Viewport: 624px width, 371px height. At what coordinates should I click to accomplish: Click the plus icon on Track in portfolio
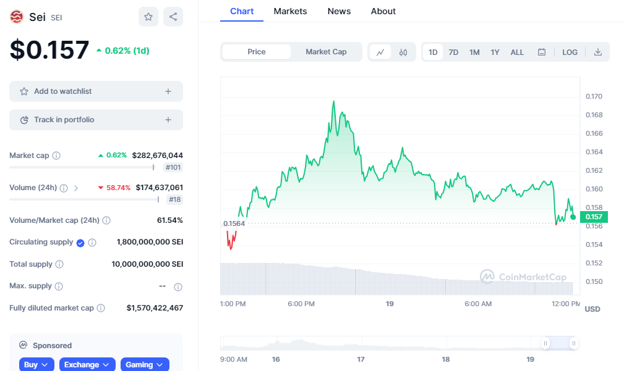click(x=168, y=120)
